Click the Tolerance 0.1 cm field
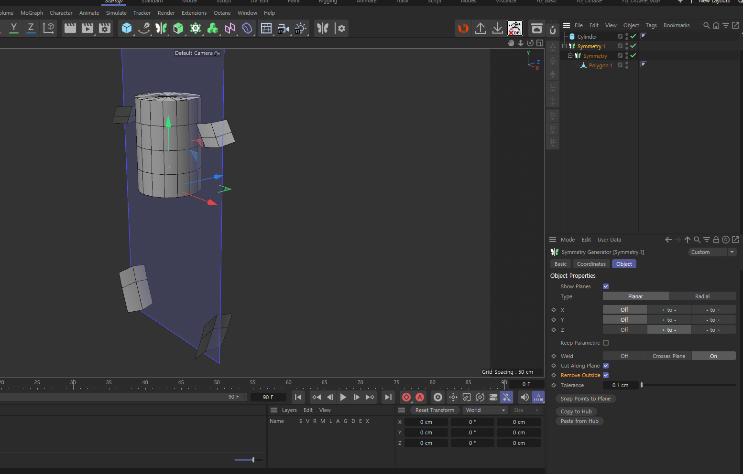Image resolution: width=743 pixels, height=474 pixels. (621, 385)
